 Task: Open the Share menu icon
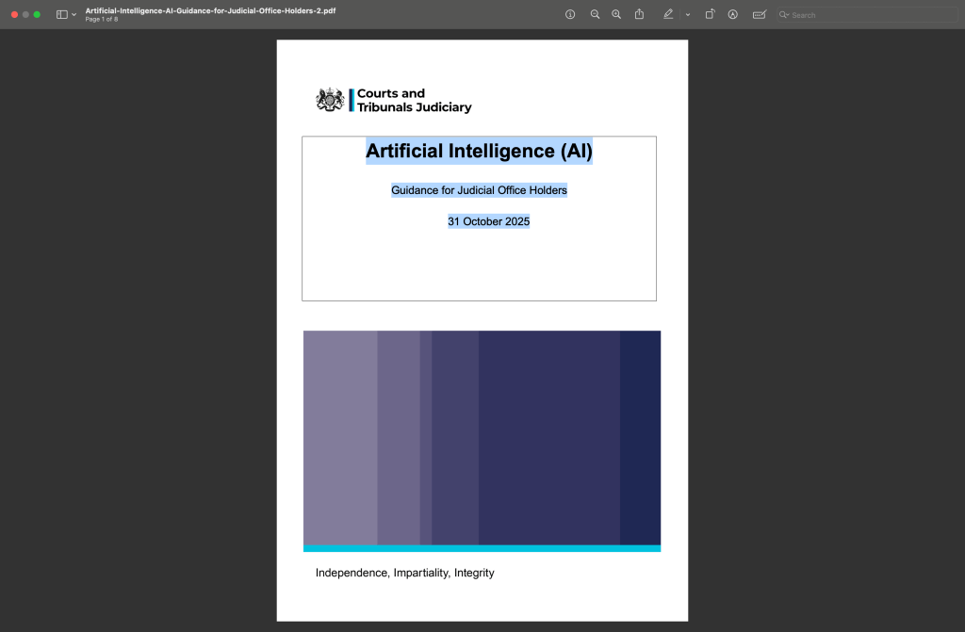click(640, 15)
